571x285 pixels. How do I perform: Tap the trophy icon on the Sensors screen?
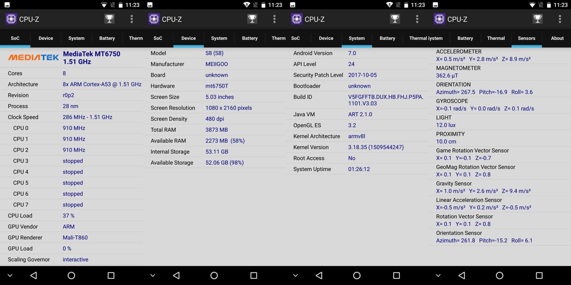(538, 19)
